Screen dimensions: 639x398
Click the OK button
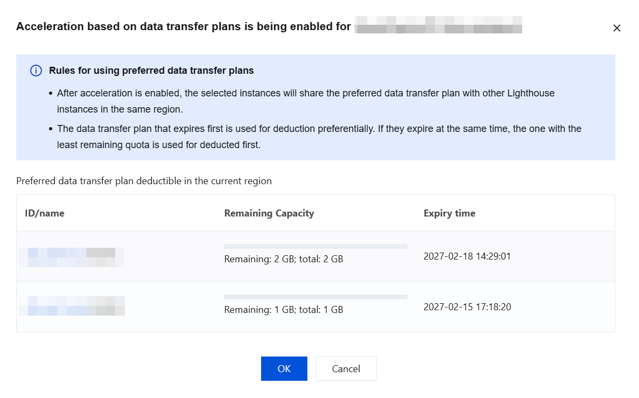(x=284, y=368)
